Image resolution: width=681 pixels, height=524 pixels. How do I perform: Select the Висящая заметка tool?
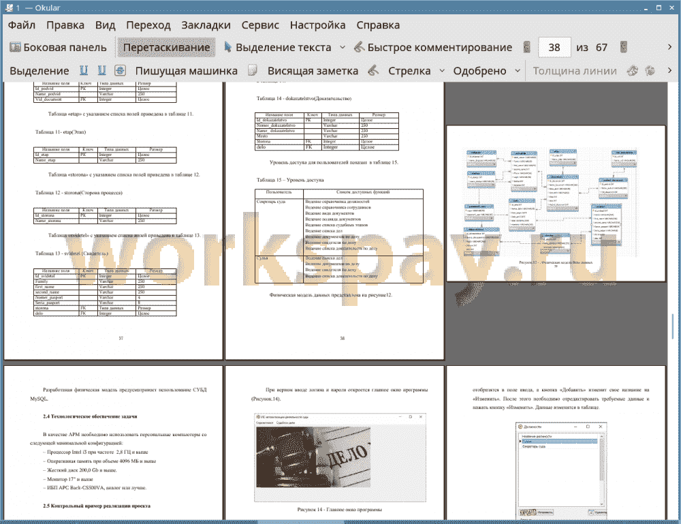pos(313,71)
